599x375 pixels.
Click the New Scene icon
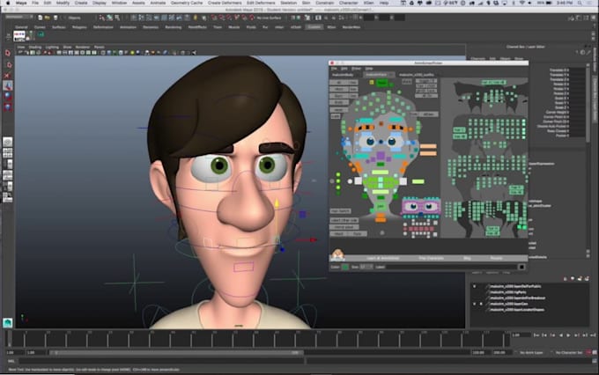pos(41,18)
